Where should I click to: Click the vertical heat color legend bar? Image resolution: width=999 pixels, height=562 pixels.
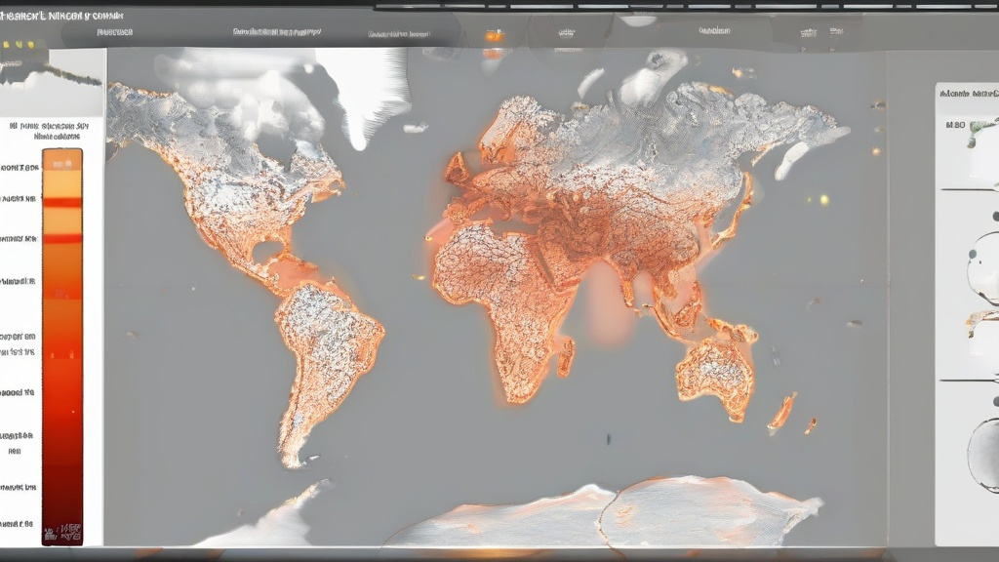(62, 346)
